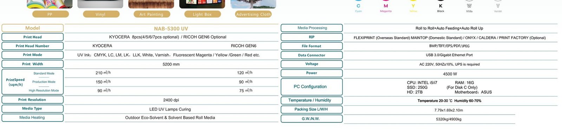Screen dimensions: 562x137
Task: Click the Print Mode label
Action: coord(33,55)
